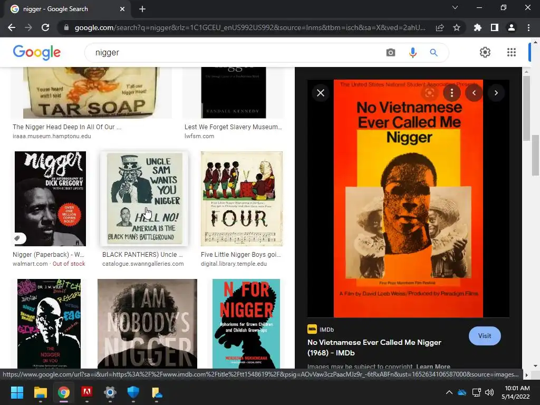540x405 pixels.
Task: Open the I Am Nobody's book thumbnail
Action: (148, 324)
